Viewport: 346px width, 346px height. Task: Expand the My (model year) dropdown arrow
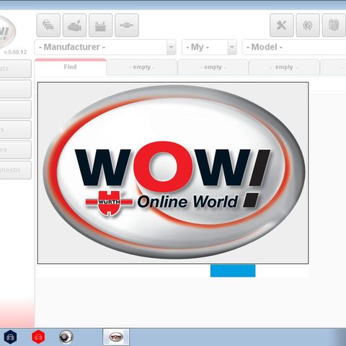pyautogui.click(x=232, y=47)
